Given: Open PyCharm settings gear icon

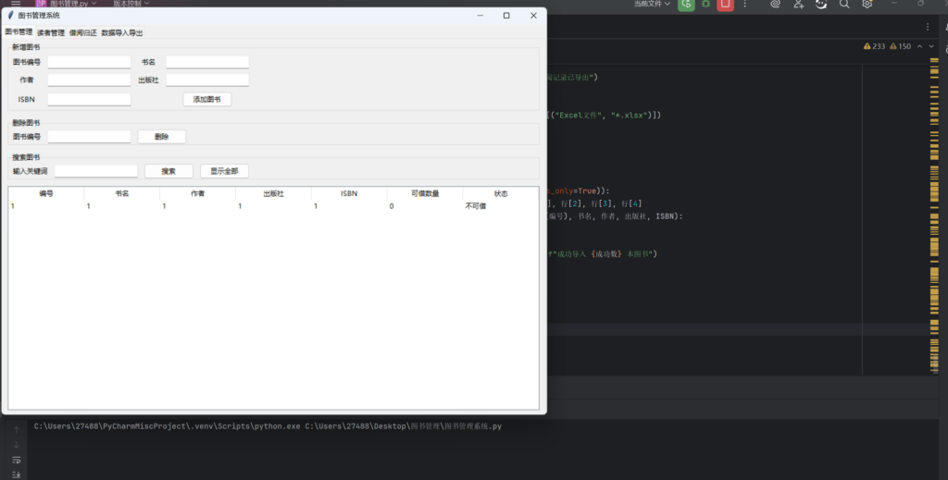Looking at the screenshot, I should [867, 4].
